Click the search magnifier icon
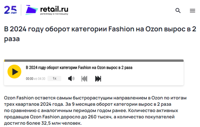 178,10
